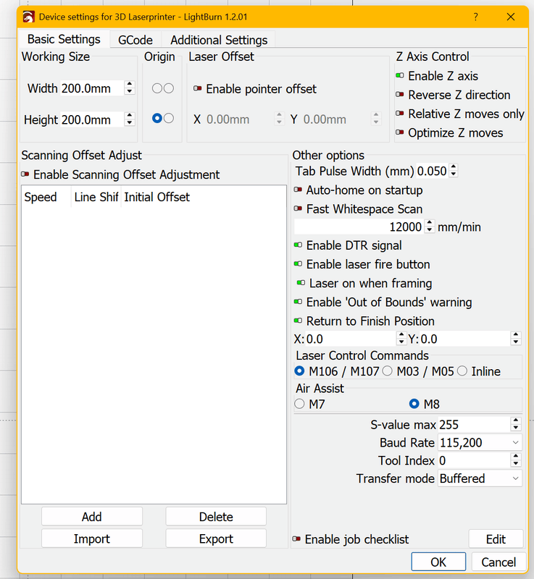Click the S-value max input field
Viewport: 534px width, 579px height.
pyautogui.click(x=472, y=425)
